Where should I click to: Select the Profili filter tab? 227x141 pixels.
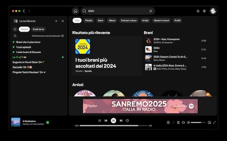pos(178,20)
